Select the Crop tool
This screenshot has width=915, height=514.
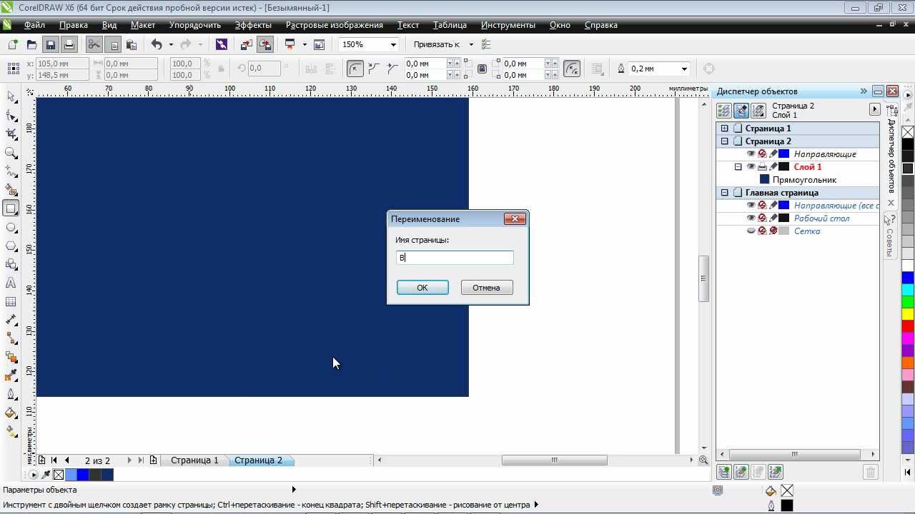coord(11,133)
